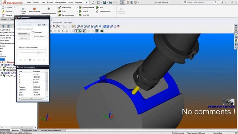Click the Остановить button

(24, 33)
